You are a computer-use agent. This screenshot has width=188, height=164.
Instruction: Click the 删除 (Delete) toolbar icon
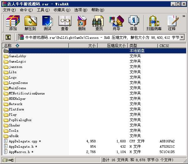(x=82, y=23)
